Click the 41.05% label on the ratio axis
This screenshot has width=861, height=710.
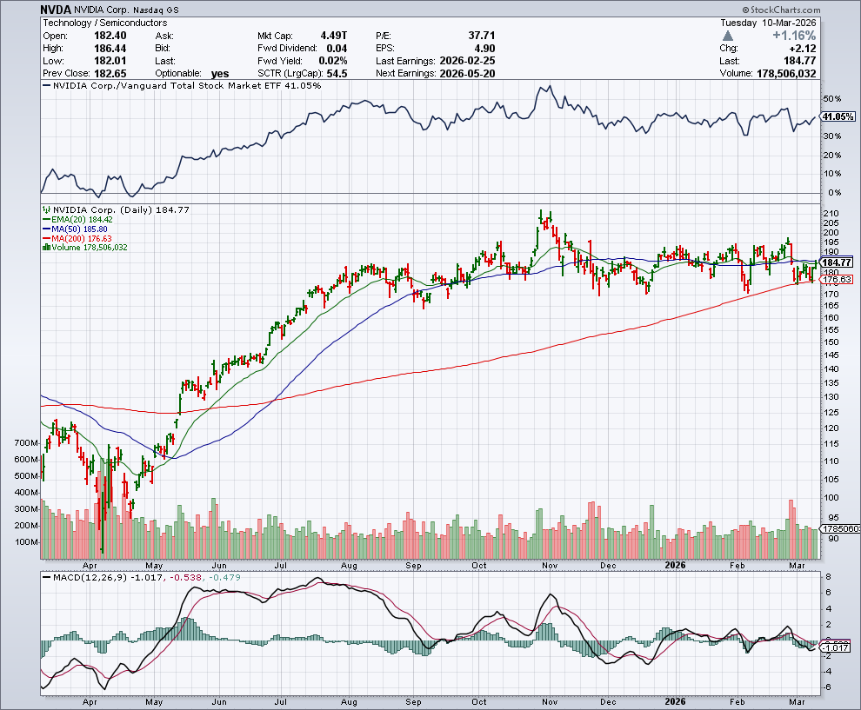pyautogui.click(x=838, y=116)
